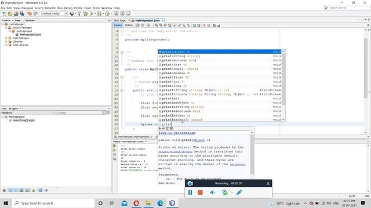Open the default config dropdown

click(54, 14)
